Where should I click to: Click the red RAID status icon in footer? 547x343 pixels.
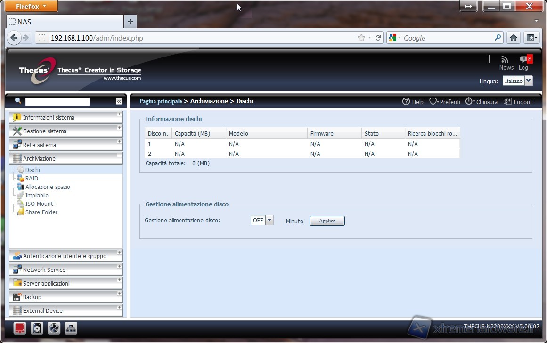pyautogui.click(x=20, y=328)
